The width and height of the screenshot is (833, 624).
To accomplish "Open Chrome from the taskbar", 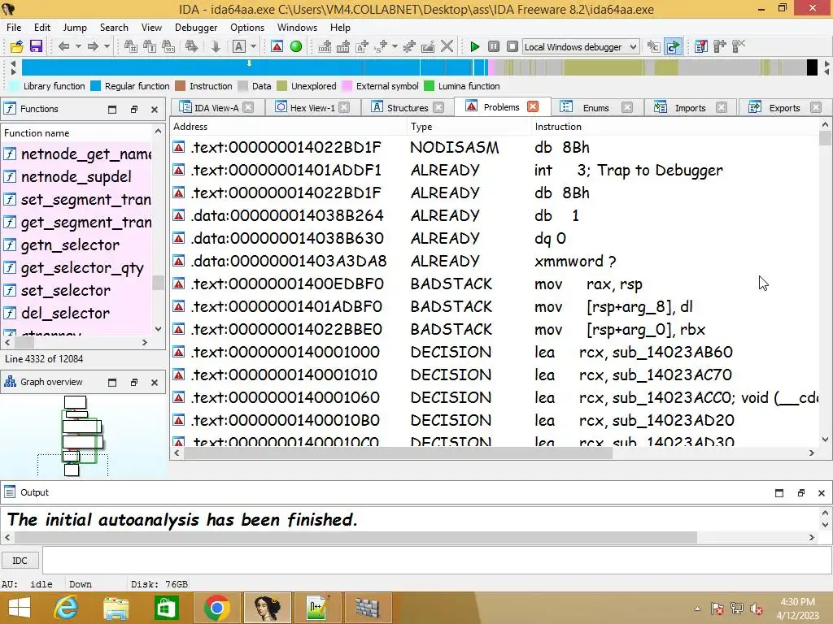I will coord(216,608).
